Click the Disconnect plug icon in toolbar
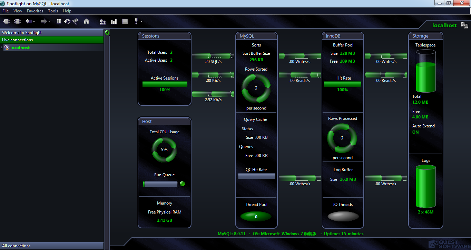This screenshot has width=471, height=250. [x=17, y=21]
